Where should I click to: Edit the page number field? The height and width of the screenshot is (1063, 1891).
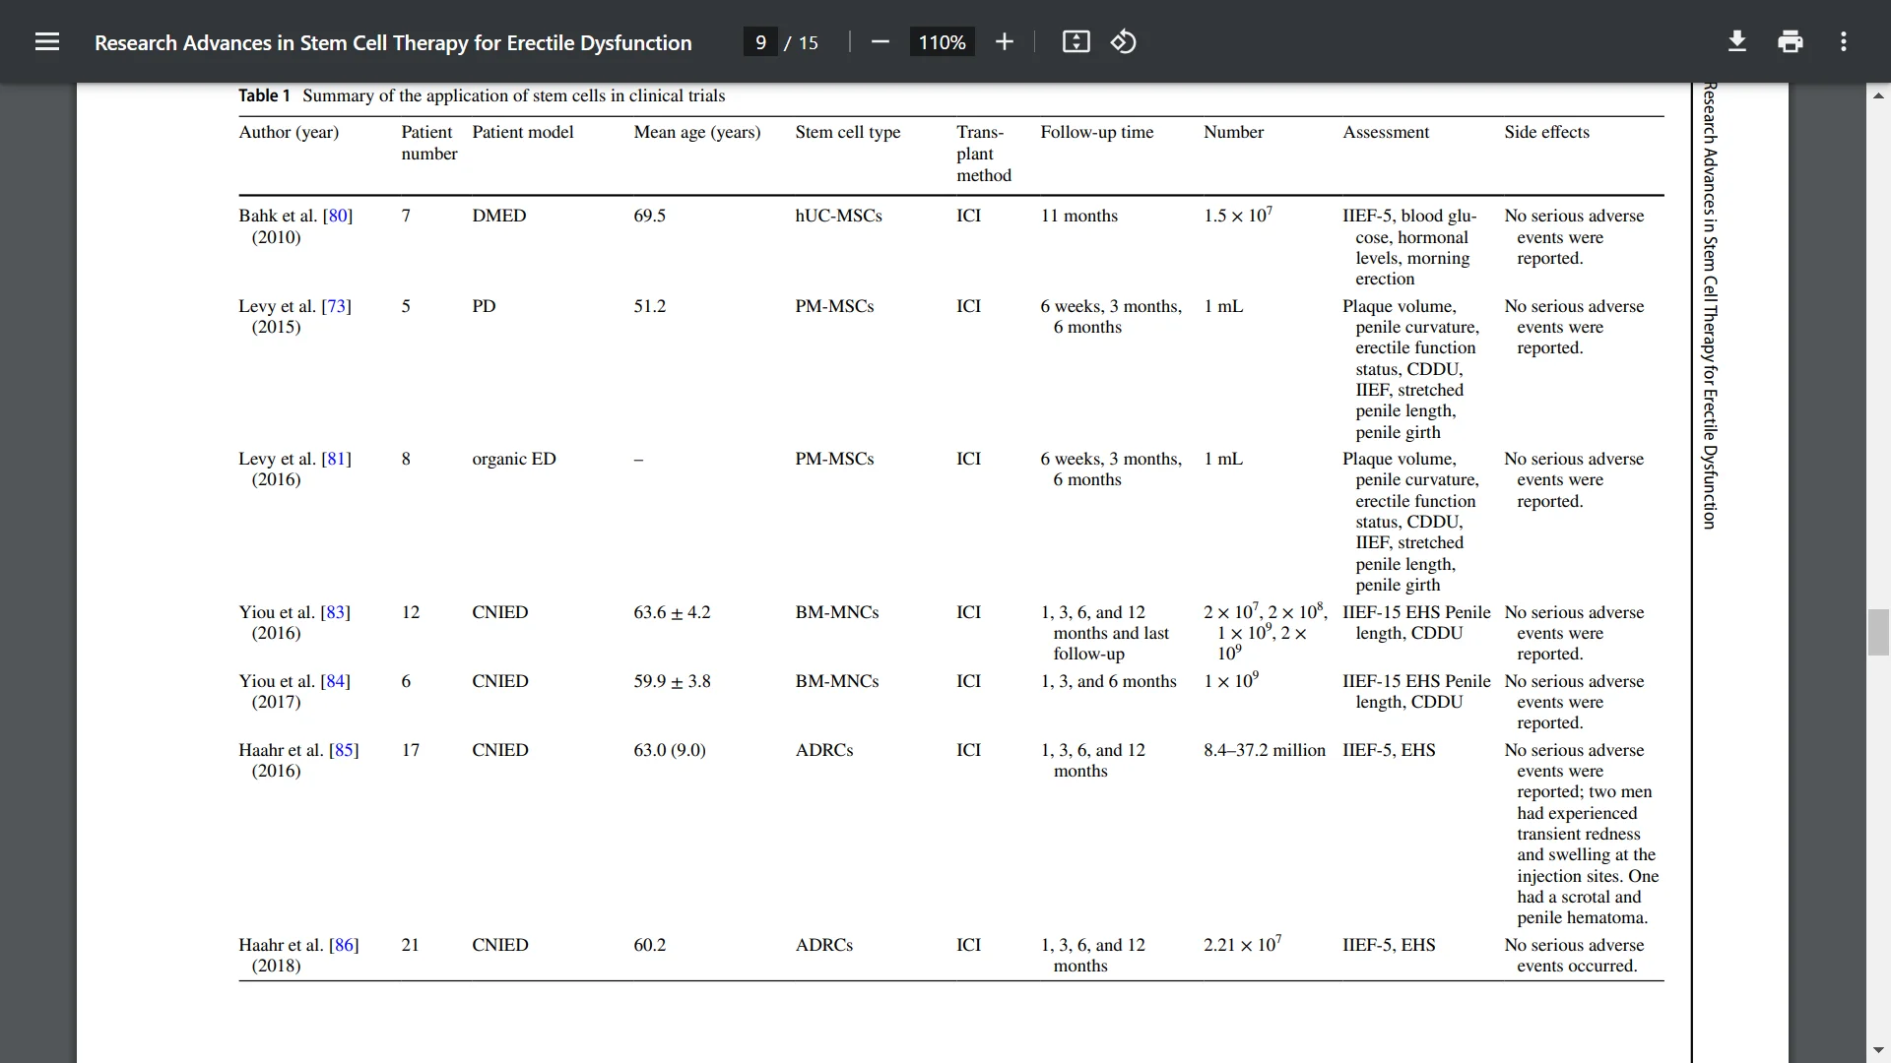pos(760,42)
